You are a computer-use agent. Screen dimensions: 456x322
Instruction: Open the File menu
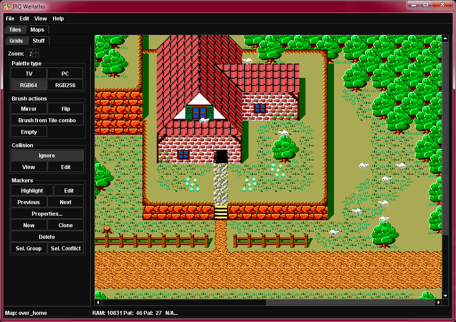[x=10, y=19]
